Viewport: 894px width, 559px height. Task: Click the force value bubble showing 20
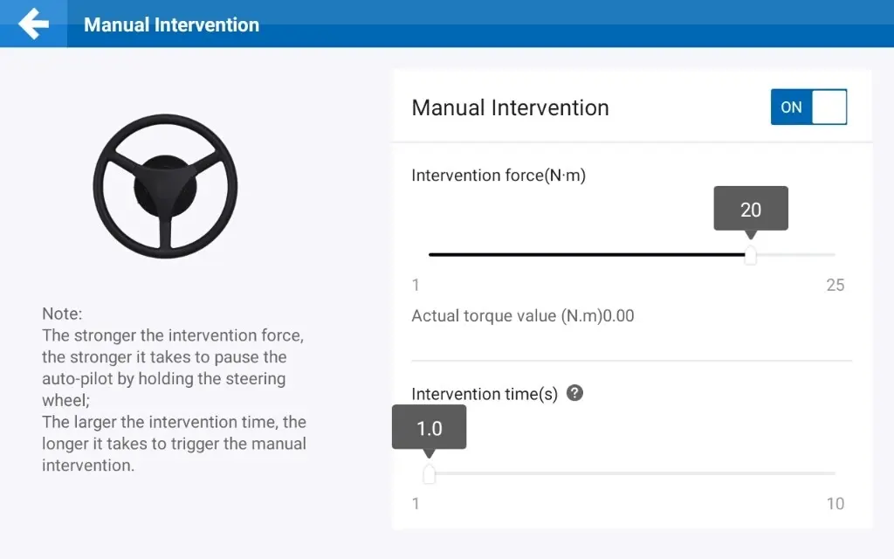[751, 210]
